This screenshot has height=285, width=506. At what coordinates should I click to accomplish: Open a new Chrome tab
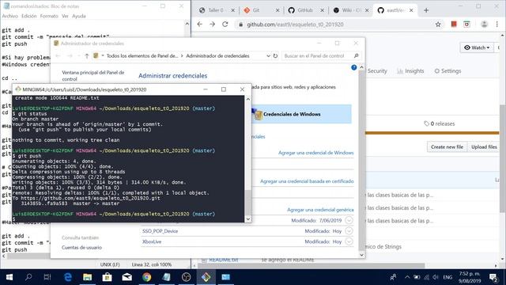(x=426, y=10)
